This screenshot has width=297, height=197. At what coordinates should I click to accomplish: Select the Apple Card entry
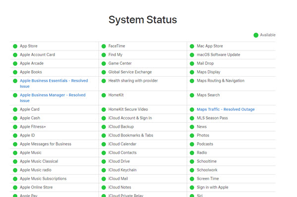[x=30, y=109]
